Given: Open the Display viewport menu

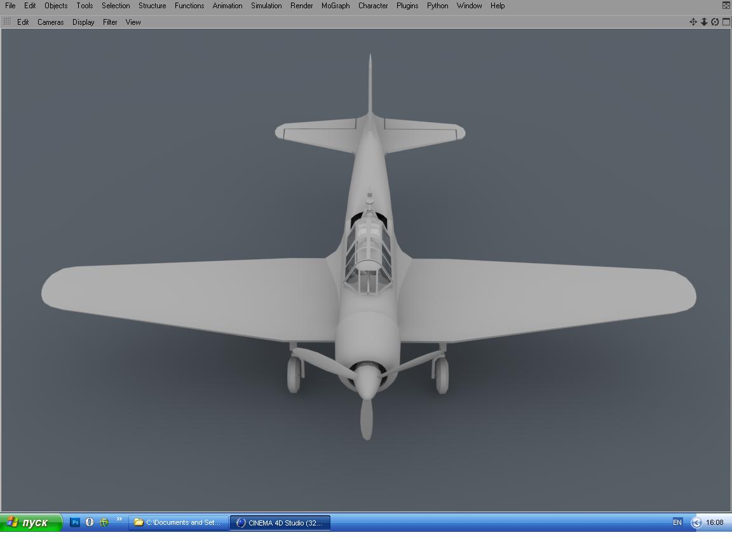Looking at the screenshot, I should click(x=83, y=22).
